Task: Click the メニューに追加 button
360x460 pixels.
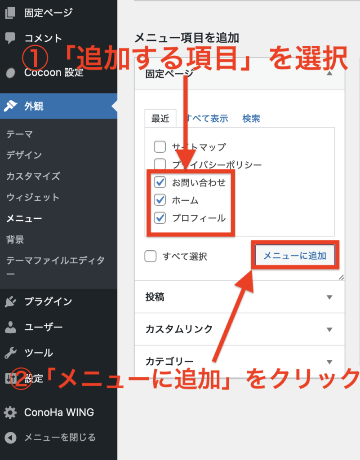Action: (x=294, y=256)
